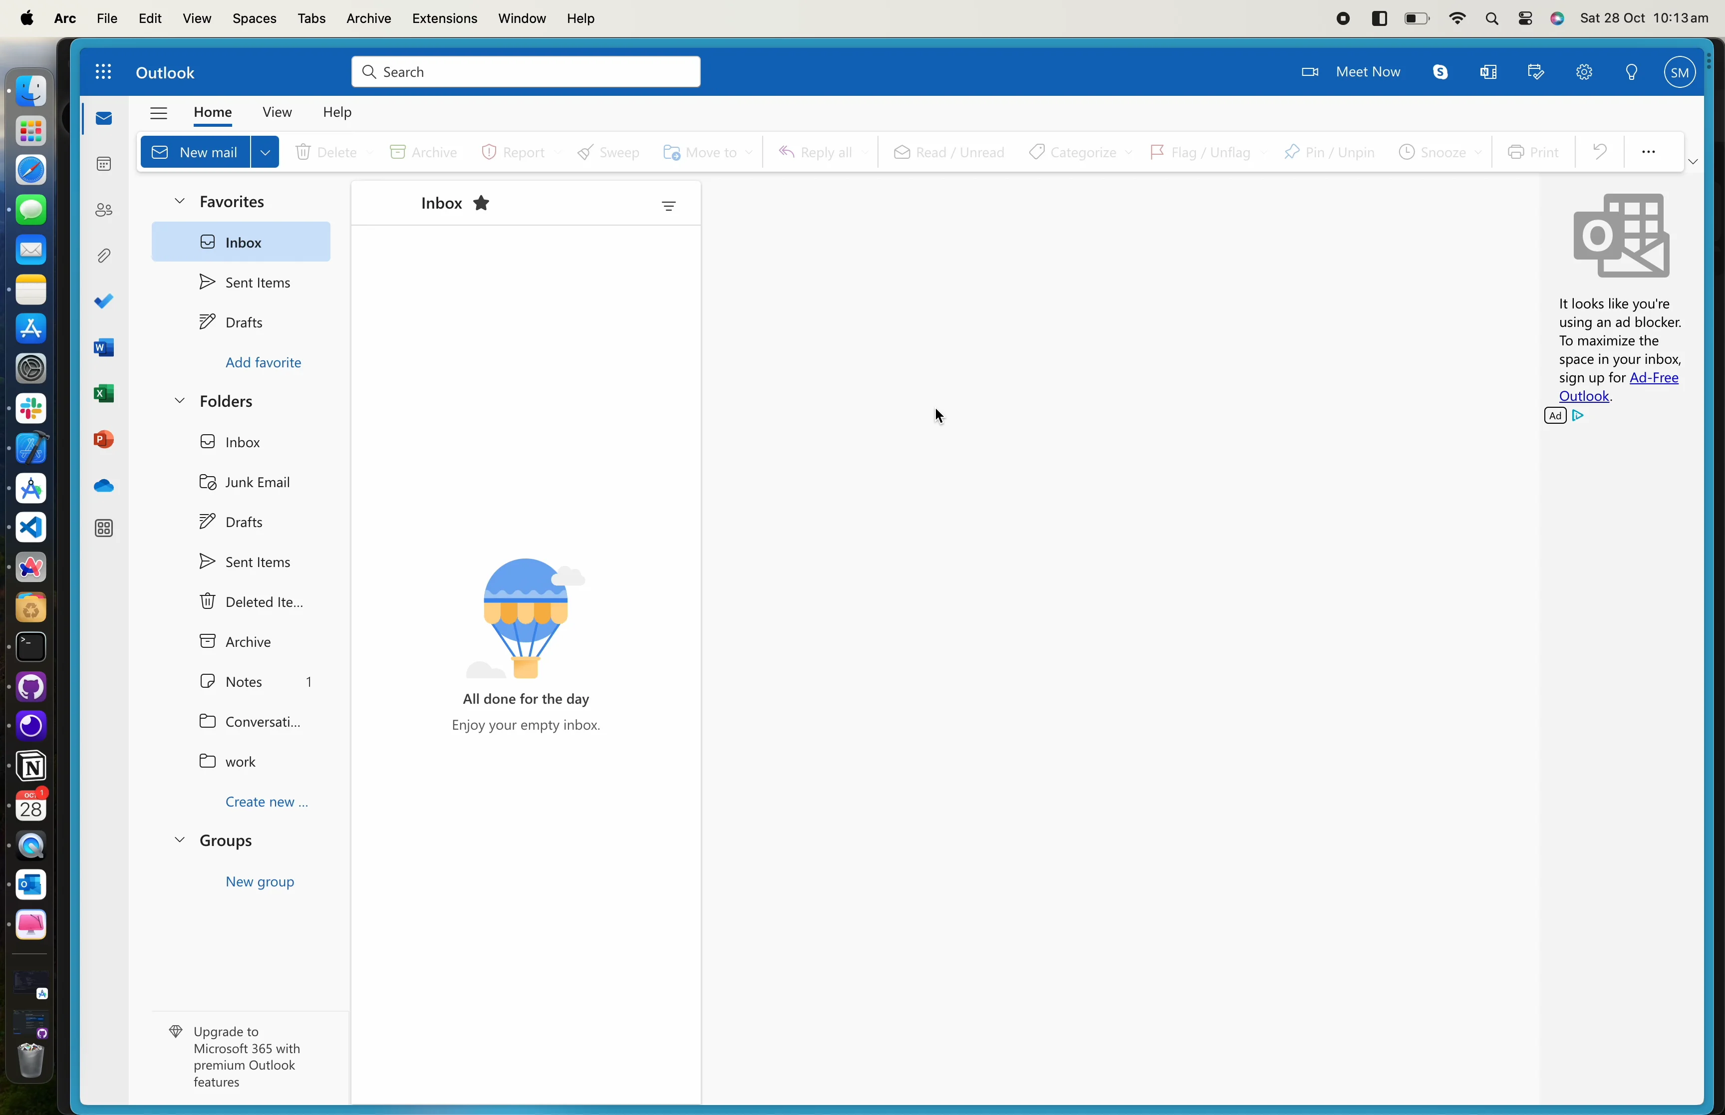Open the Archive menu in menu bar
Image resolution: width=1725 pixels, height=1115 pixels.
point(368,18)
